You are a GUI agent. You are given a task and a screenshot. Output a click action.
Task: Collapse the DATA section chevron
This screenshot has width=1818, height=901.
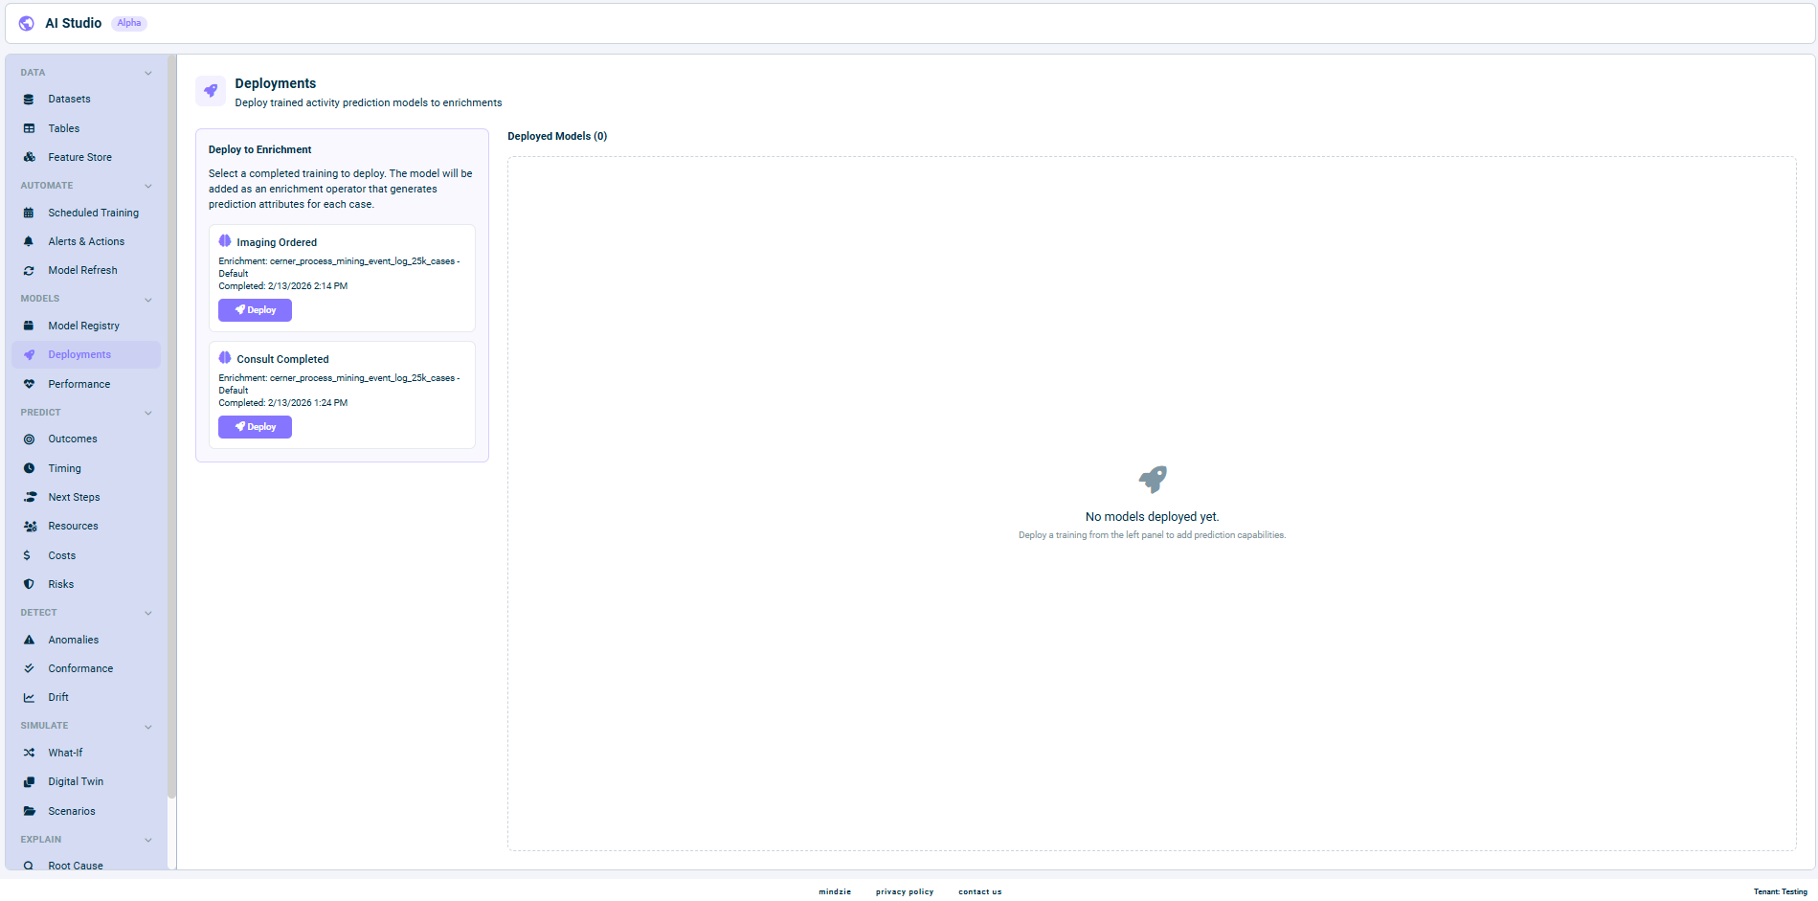click(x=148, y=73)
